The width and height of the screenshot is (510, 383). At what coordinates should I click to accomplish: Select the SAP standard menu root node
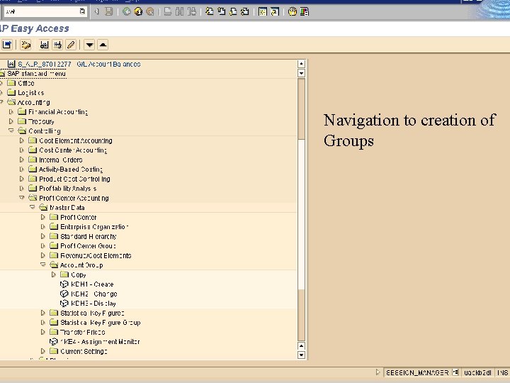[x=36, y=74]
